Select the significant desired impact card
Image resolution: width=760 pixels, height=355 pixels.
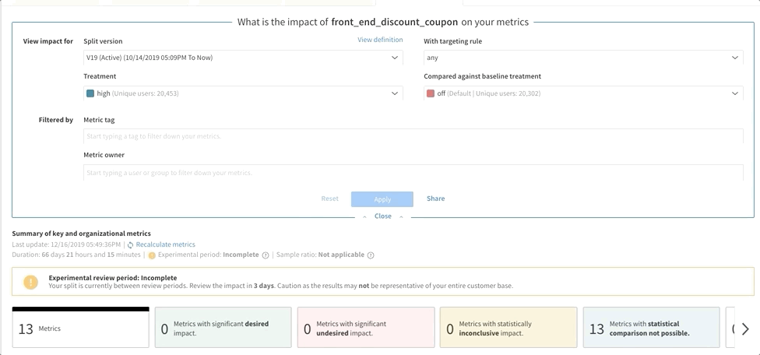point(223,328)
